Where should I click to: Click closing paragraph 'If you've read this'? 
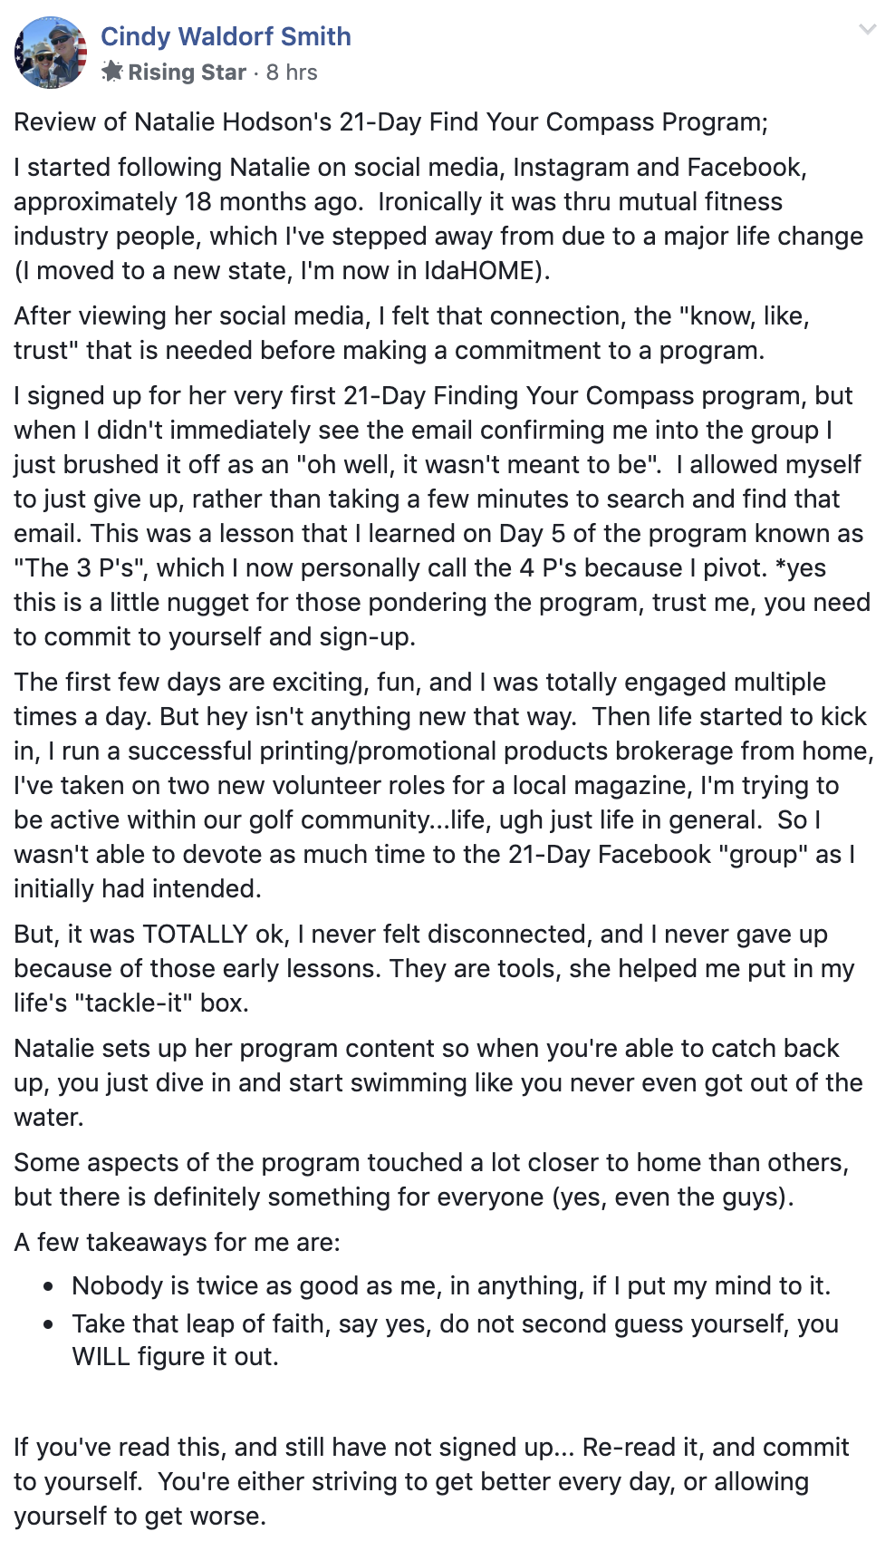(x=432, y=1481)
